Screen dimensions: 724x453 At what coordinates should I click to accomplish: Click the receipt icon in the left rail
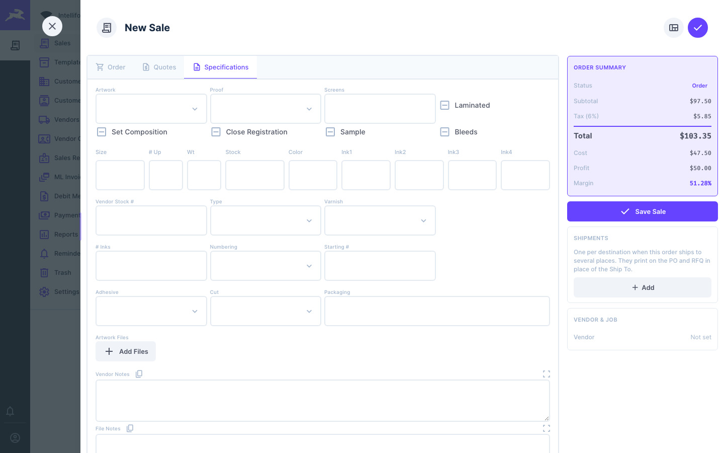[x=15, y=45]
